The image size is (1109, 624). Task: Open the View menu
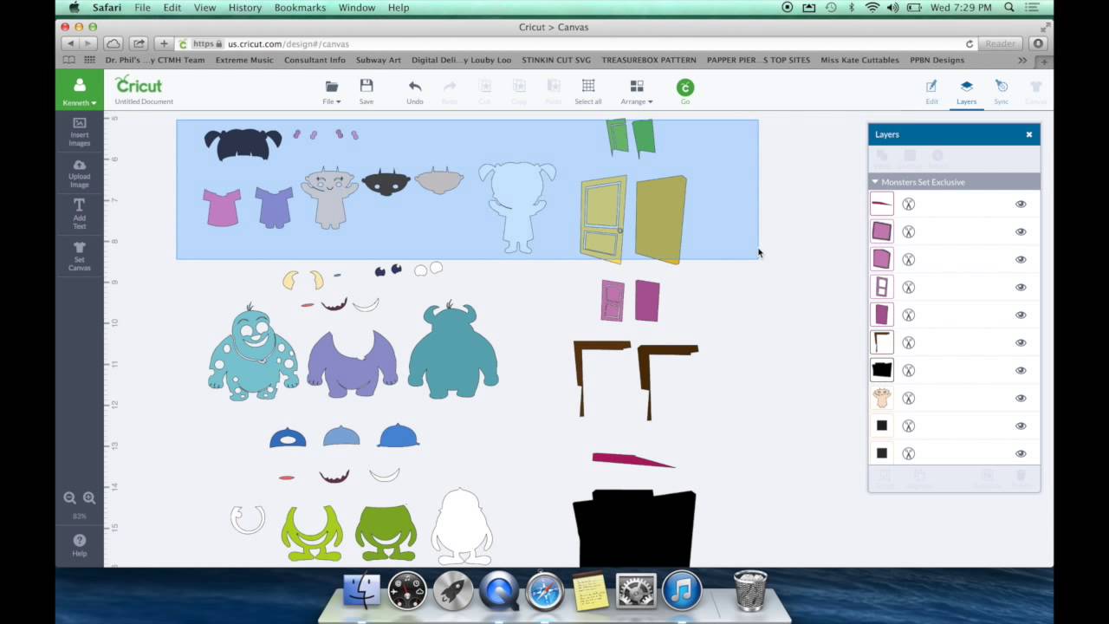[204, 8]
